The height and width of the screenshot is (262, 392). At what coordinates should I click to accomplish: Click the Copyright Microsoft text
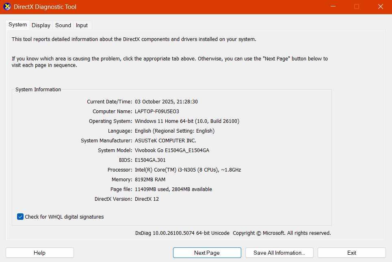coord(282,233)
